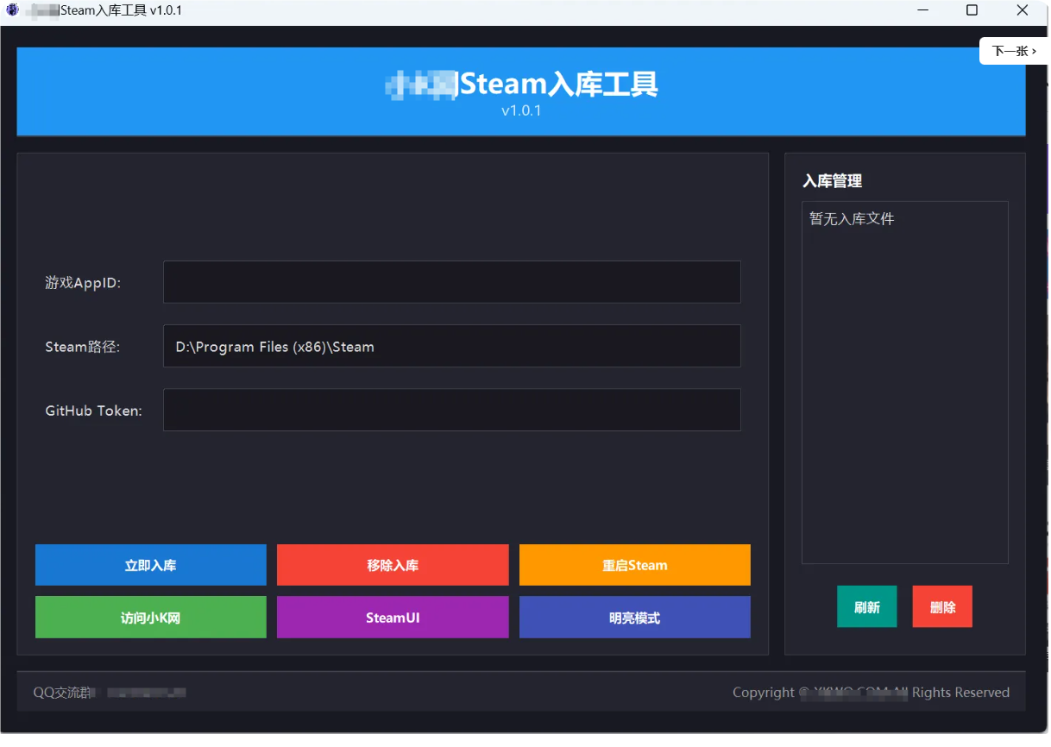This screenshot has height=747, width=1051.
Task: Click into the 游戏AppID input field
Action: (x=451, y=282)
